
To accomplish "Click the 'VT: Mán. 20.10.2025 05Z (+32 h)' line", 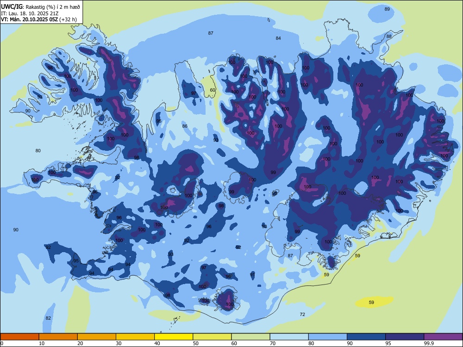I will click(x=39, y=19).
